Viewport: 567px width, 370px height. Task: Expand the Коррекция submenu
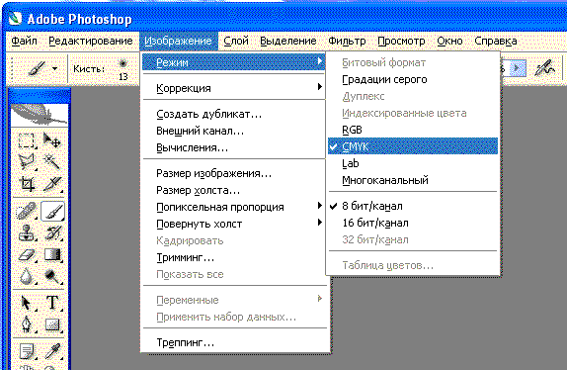pyautogui.click(x=233, y=88)
